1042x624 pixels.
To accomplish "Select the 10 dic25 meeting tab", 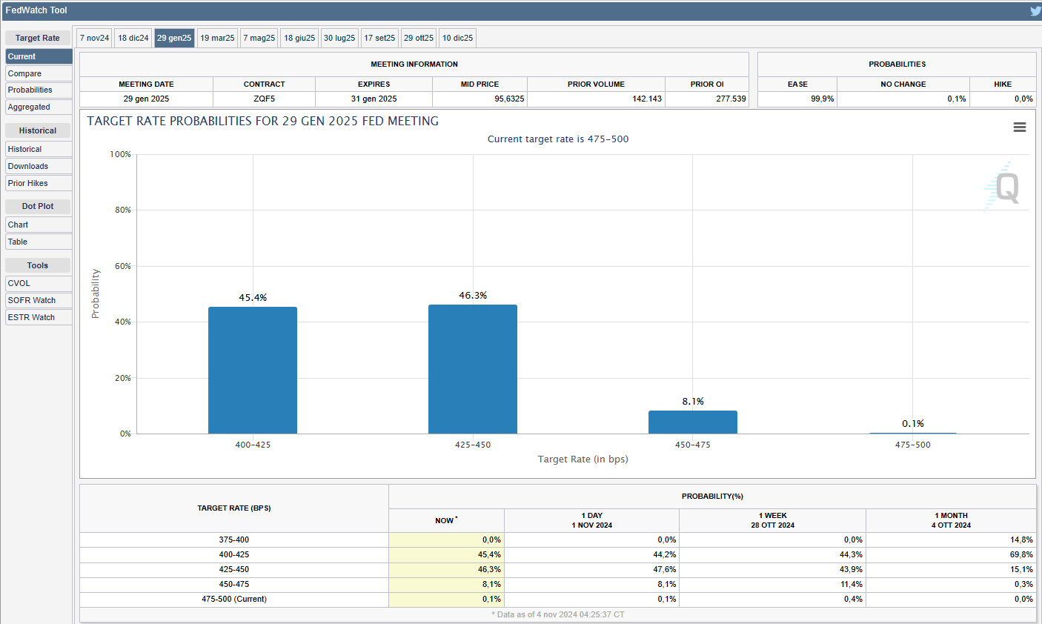I will click(457, 38).
